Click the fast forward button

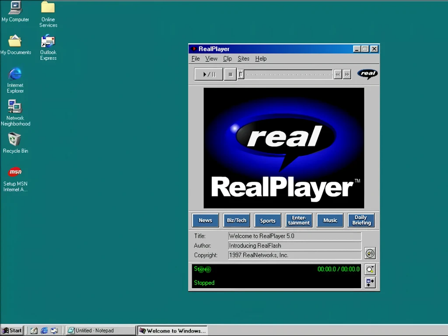(x=347, y=74)
